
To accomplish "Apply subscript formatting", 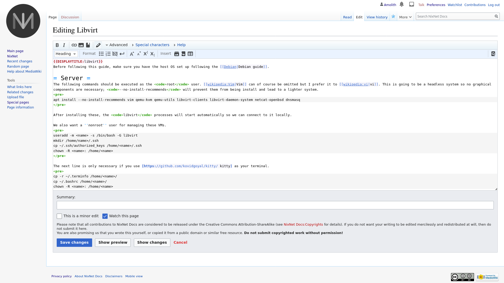I will coord(153,54).
